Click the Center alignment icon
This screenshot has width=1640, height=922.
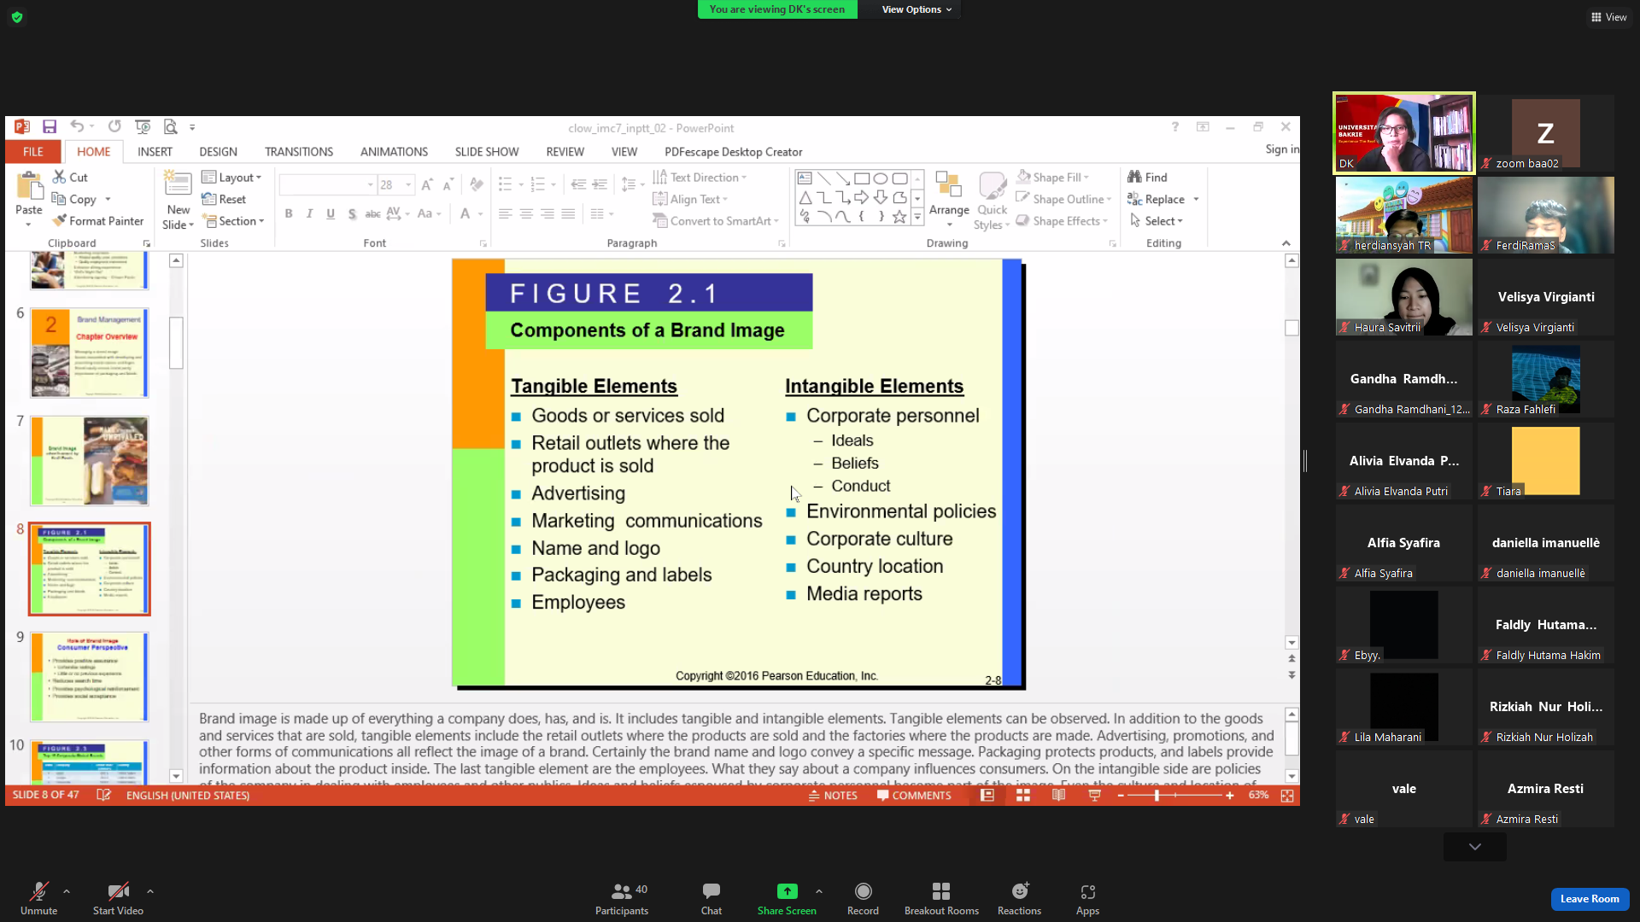pos(526,213)
